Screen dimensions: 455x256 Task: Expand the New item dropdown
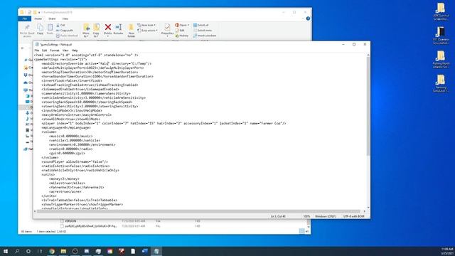pyautogui.click(x=146, y=26)
